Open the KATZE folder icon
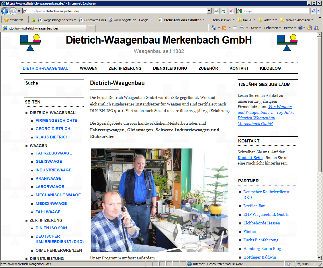323x268 pixels. [240, 20]
